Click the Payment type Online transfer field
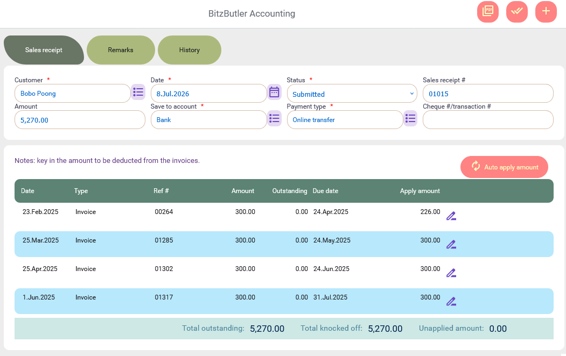Screen dimensions: 566x356 pyautogui.click(x=345, y=119)
